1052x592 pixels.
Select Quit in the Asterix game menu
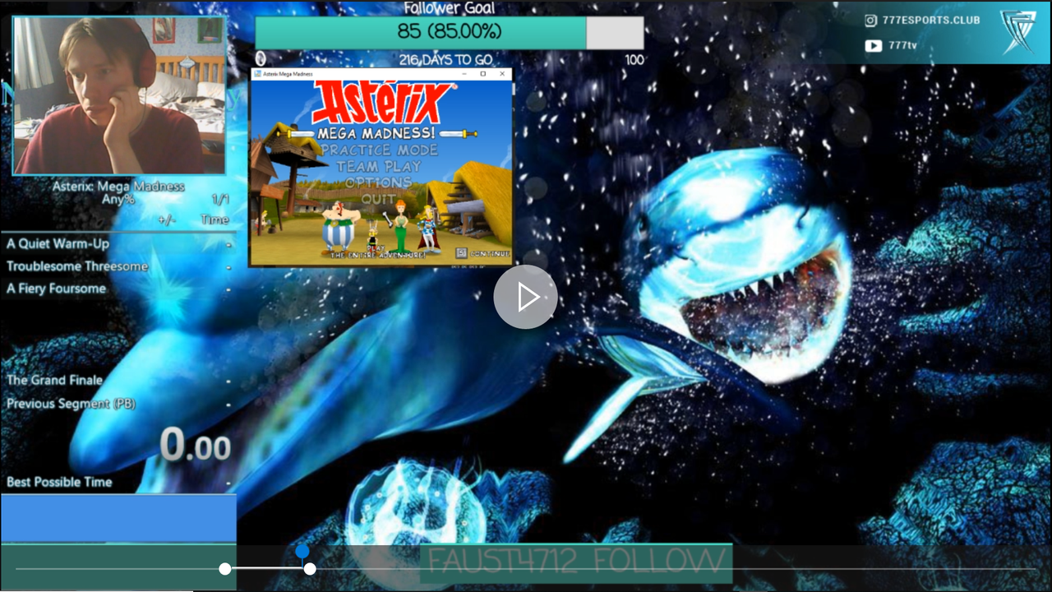(378, 199)
